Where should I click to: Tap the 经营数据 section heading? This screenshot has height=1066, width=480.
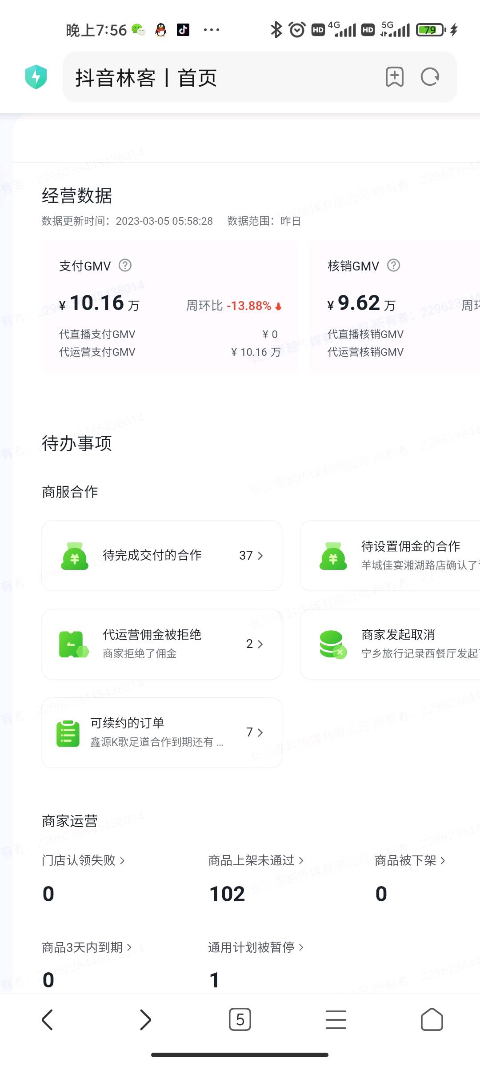point(77,195)
